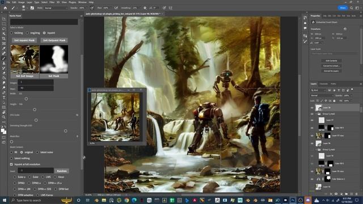This screenshot has width=363, height=204.
Task: Select the Rectangular Marquee tool
Action: 4,24
